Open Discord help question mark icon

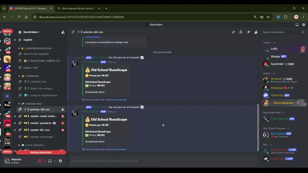click(304, 25)
